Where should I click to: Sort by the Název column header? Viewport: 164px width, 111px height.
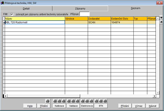pos(35,19)
